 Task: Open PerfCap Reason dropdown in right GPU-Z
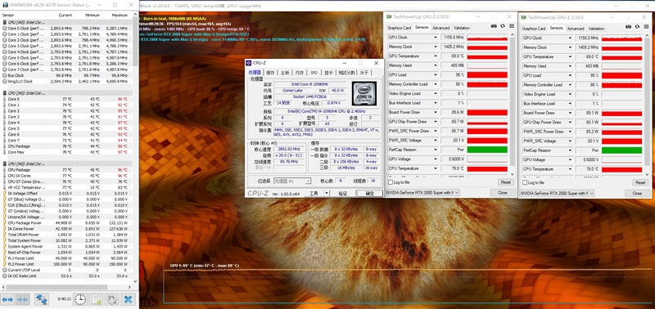tap(570, 150)
